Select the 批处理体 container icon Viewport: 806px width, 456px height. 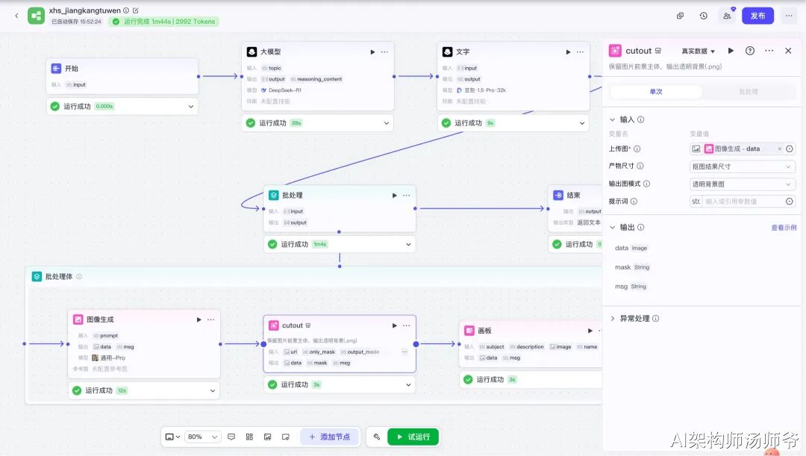(x=37, y=277)
